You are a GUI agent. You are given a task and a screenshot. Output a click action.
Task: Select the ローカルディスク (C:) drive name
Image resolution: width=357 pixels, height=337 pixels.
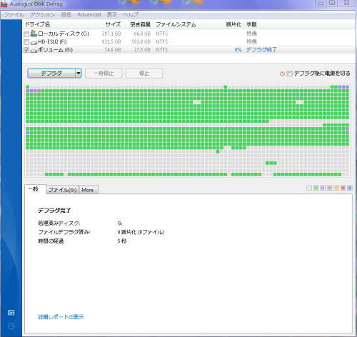click(64, 34)
